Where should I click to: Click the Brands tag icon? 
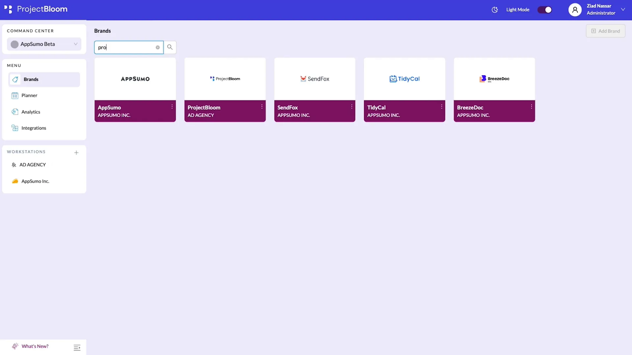(x=15, y=80)
